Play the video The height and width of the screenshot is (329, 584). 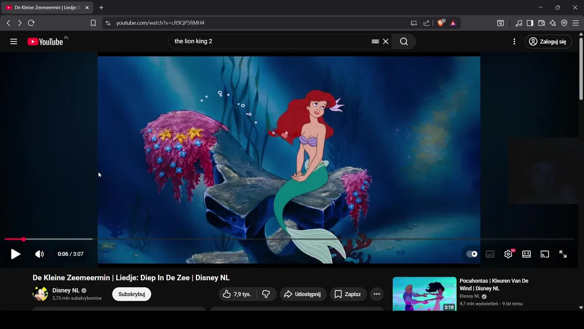coord(16,254)
